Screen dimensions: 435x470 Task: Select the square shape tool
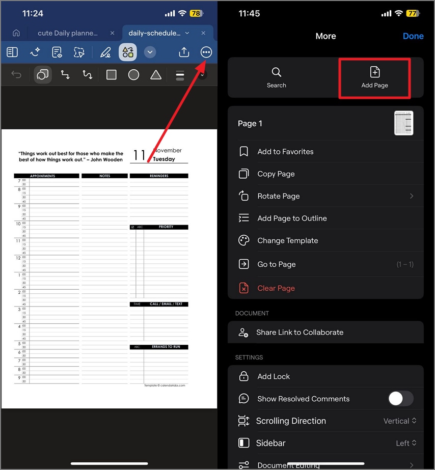click(111, 74)
